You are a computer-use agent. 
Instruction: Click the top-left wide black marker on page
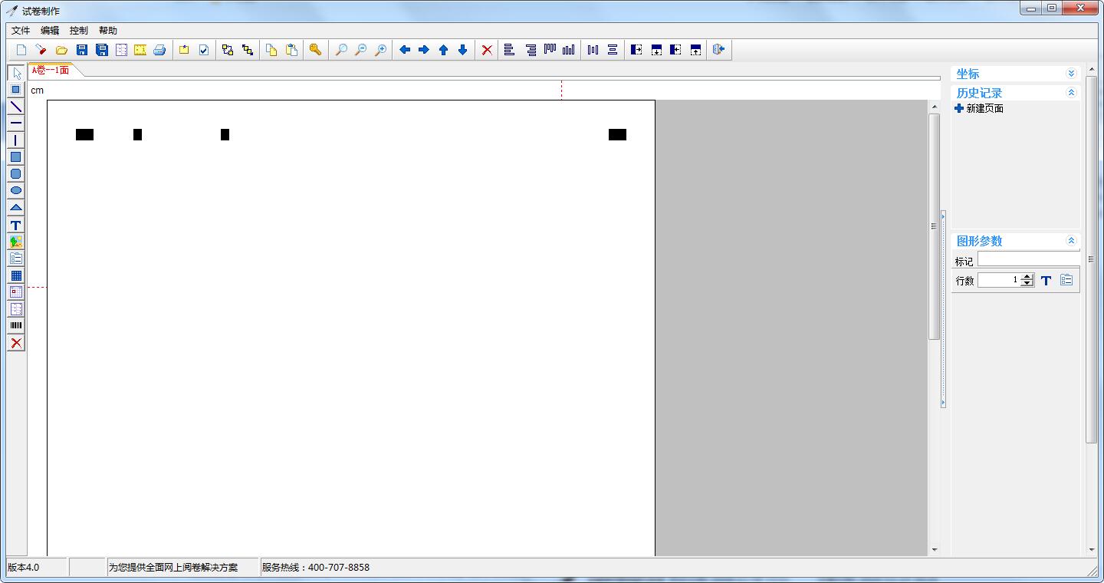tap(84, 135)
